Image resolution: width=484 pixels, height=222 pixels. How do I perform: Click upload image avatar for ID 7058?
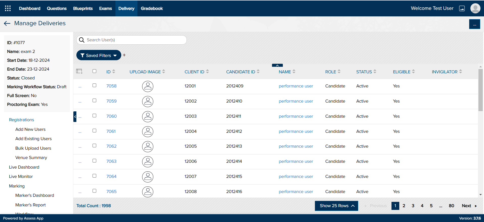[x=148, y=86]
